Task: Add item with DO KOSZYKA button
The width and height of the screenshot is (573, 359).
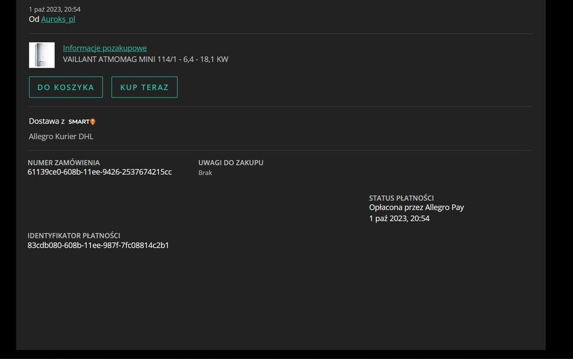Action: point(66,87)
